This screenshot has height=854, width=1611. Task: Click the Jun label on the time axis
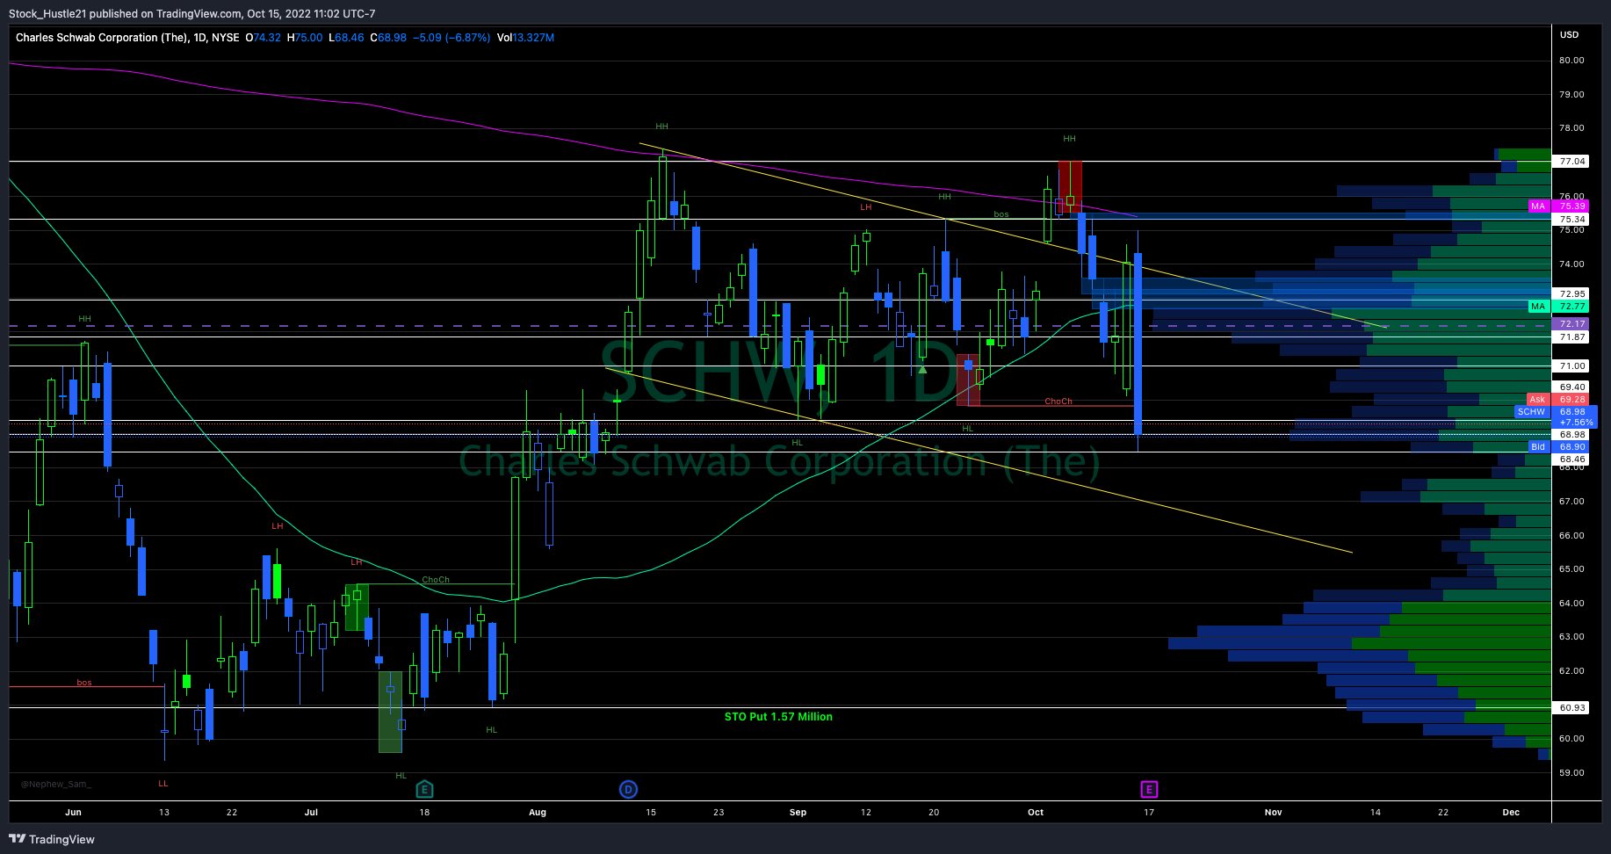click(73, 813)
